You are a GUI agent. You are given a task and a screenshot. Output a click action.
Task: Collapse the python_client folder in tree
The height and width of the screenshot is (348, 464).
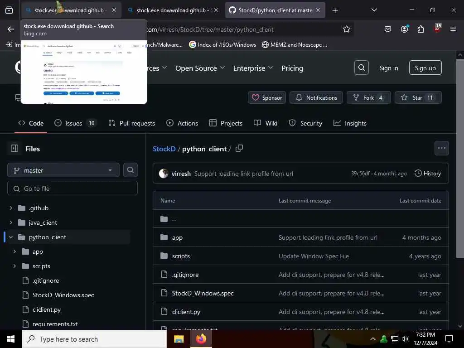11,237
